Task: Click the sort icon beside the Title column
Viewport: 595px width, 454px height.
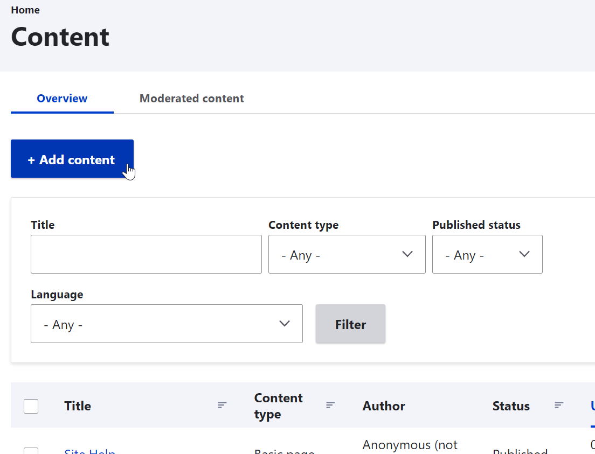Action: pos(222,406)
